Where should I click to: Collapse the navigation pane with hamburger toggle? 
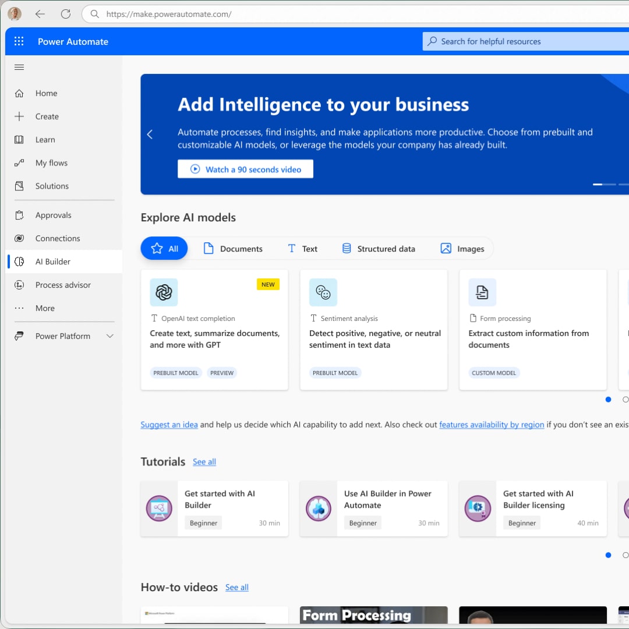[x=19, y=67]
